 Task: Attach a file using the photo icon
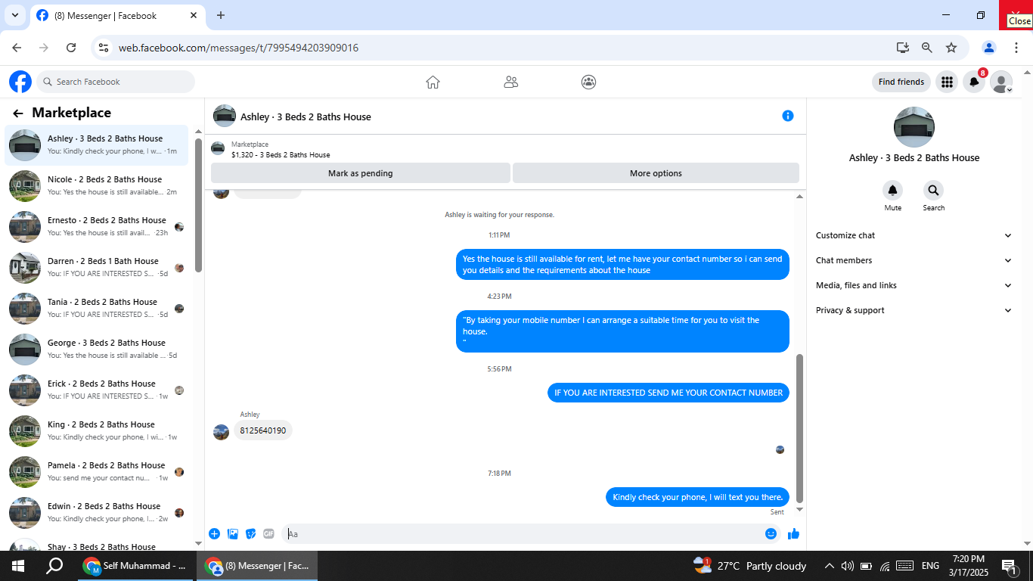coord(233,533)
